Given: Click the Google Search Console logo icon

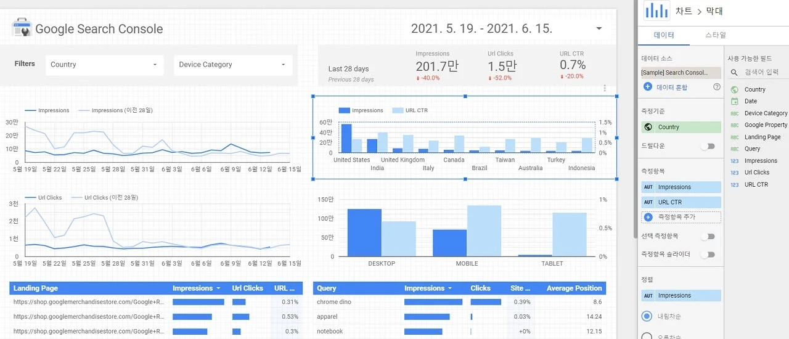Looking at the screenshot, I should (x=22, y=28).
